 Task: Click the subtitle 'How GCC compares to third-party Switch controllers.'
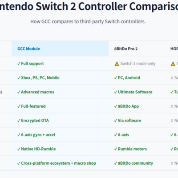88,21
